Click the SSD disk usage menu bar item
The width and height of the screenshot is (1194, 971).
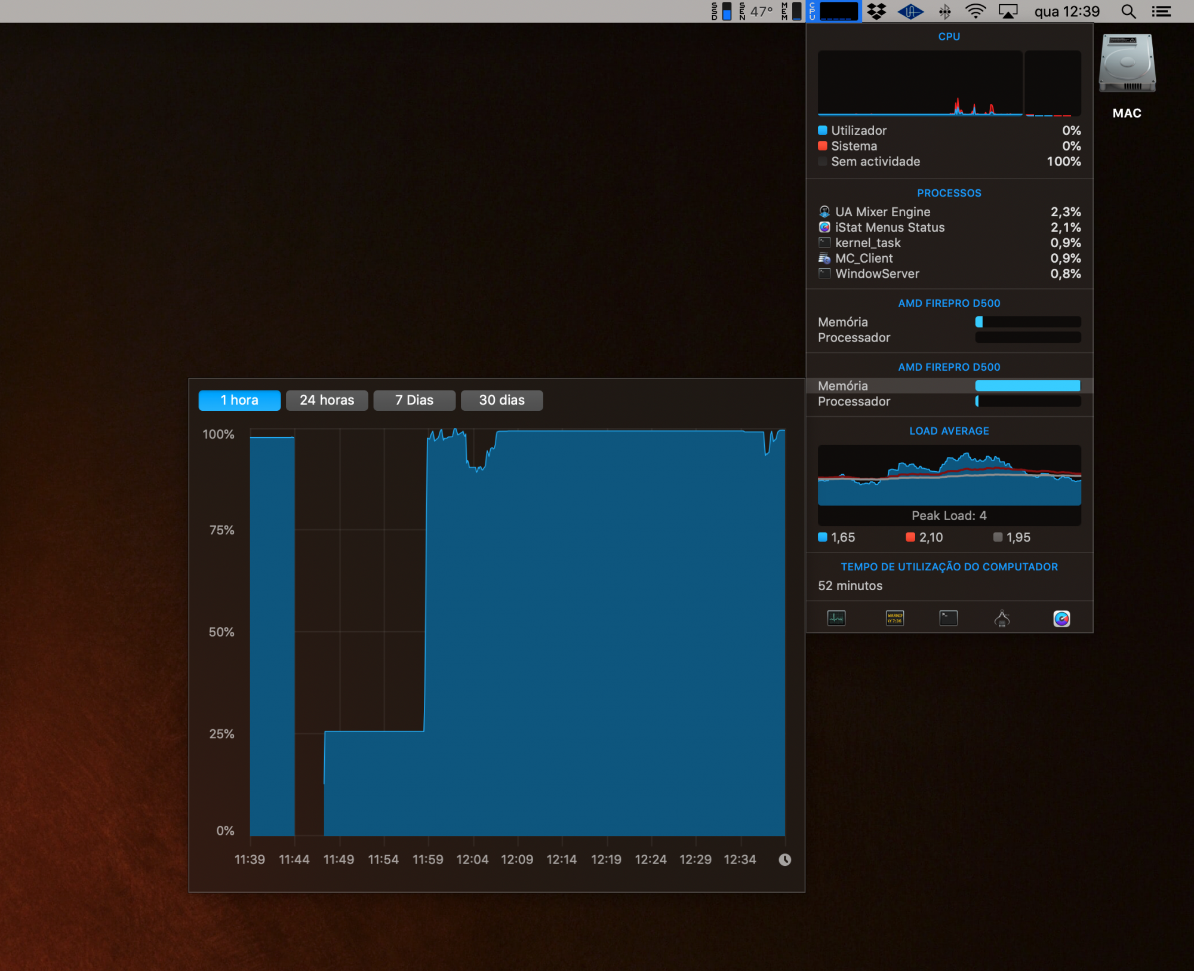[x=721, y=11]
